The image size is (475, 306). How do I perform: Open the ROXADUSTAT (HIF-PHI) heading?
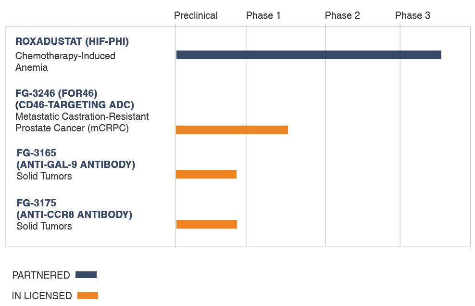click(72, 41)
